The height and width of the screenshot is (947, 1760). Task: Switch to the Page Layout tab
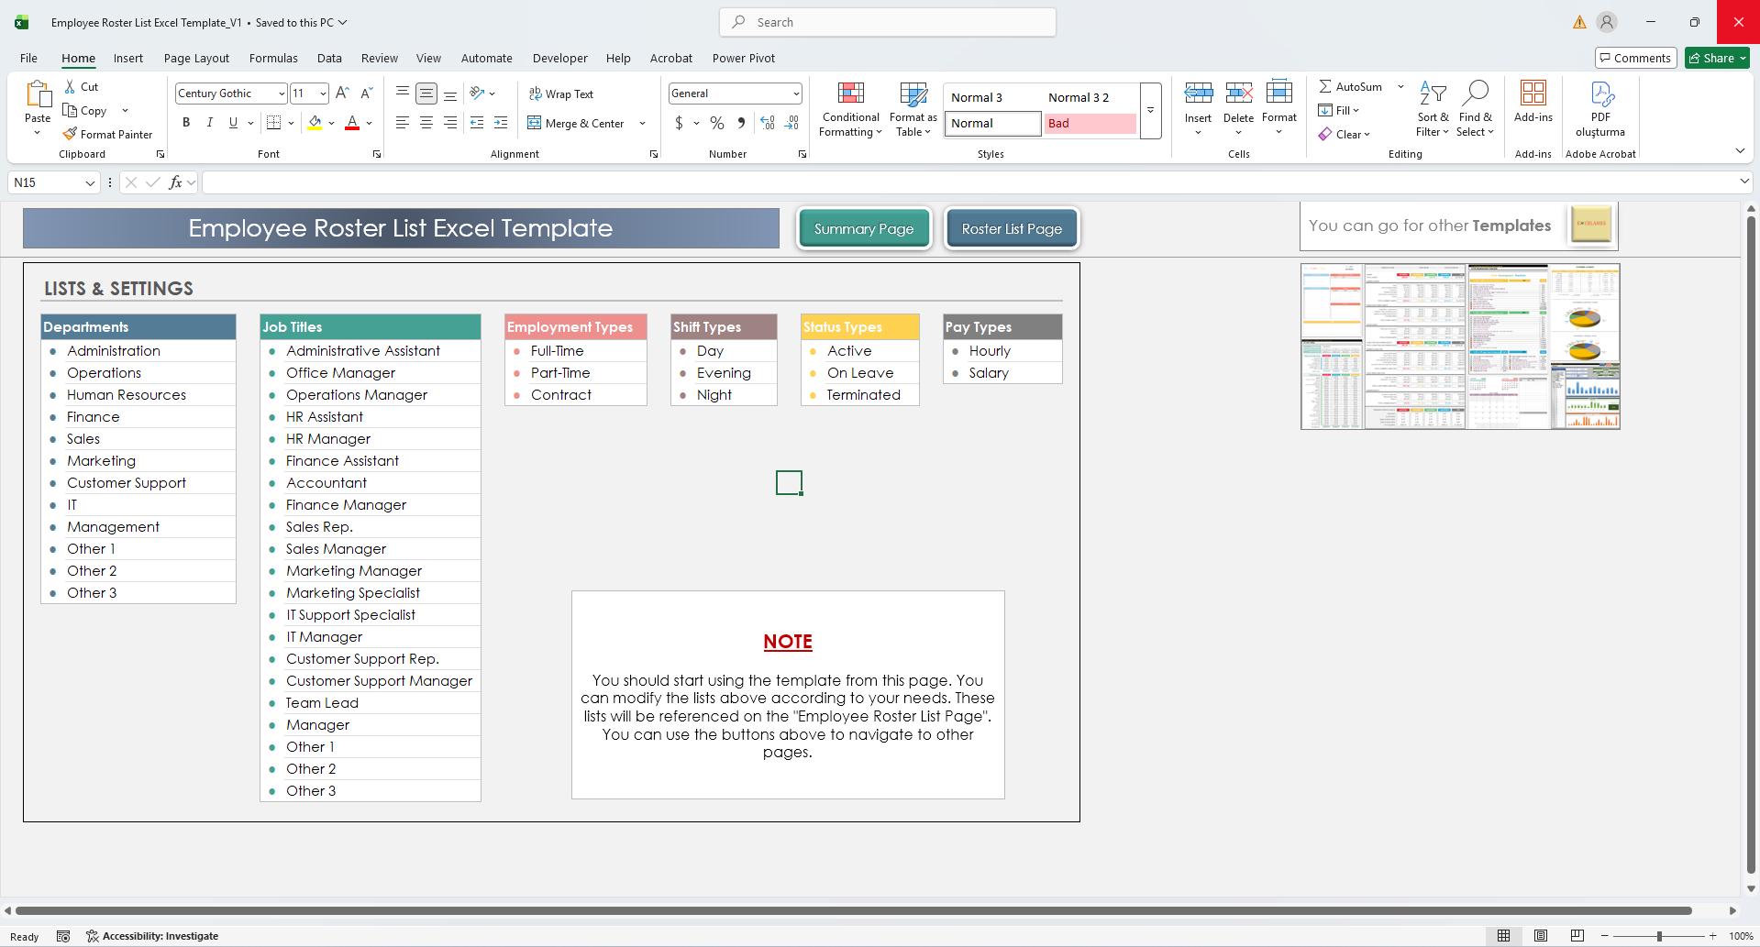pyautogui.click(x=196, y=58)
